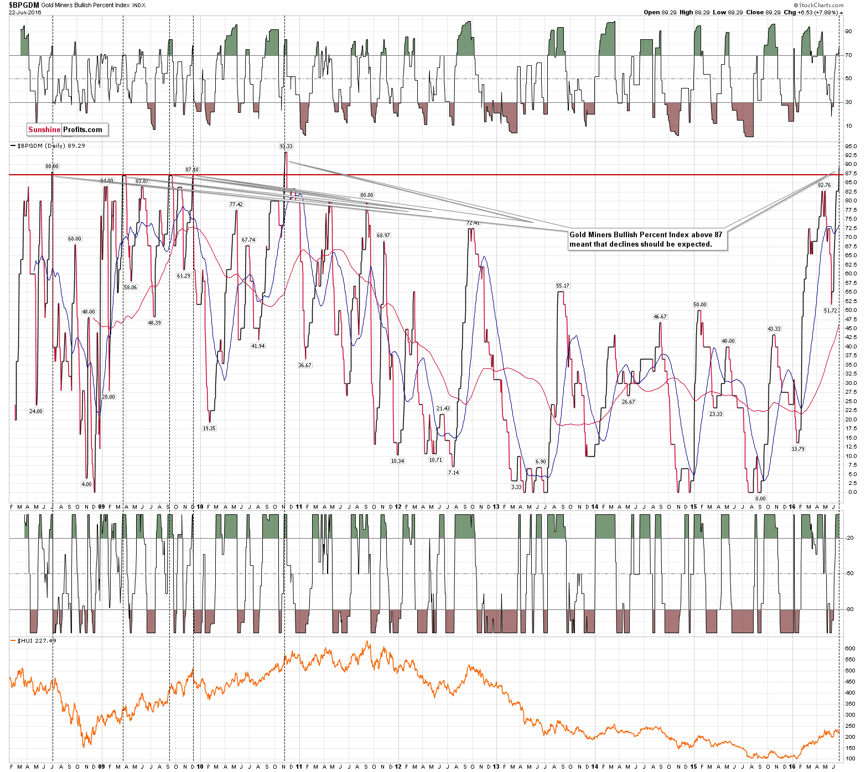Click the 93.33 peak value label

[x=286, y=147]
